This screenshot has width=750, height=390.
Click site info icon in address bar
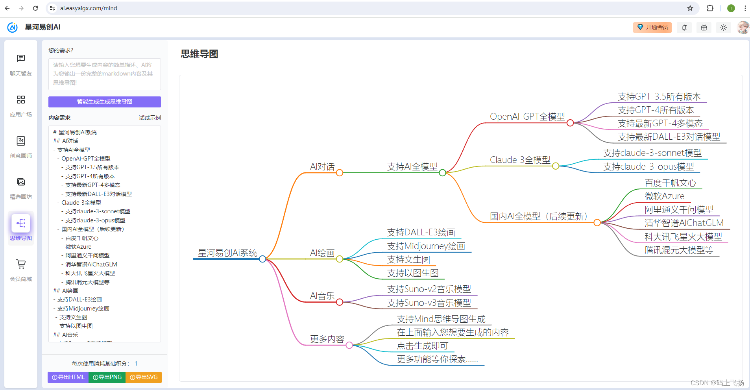pyautogui.click(x=52, y=8)
